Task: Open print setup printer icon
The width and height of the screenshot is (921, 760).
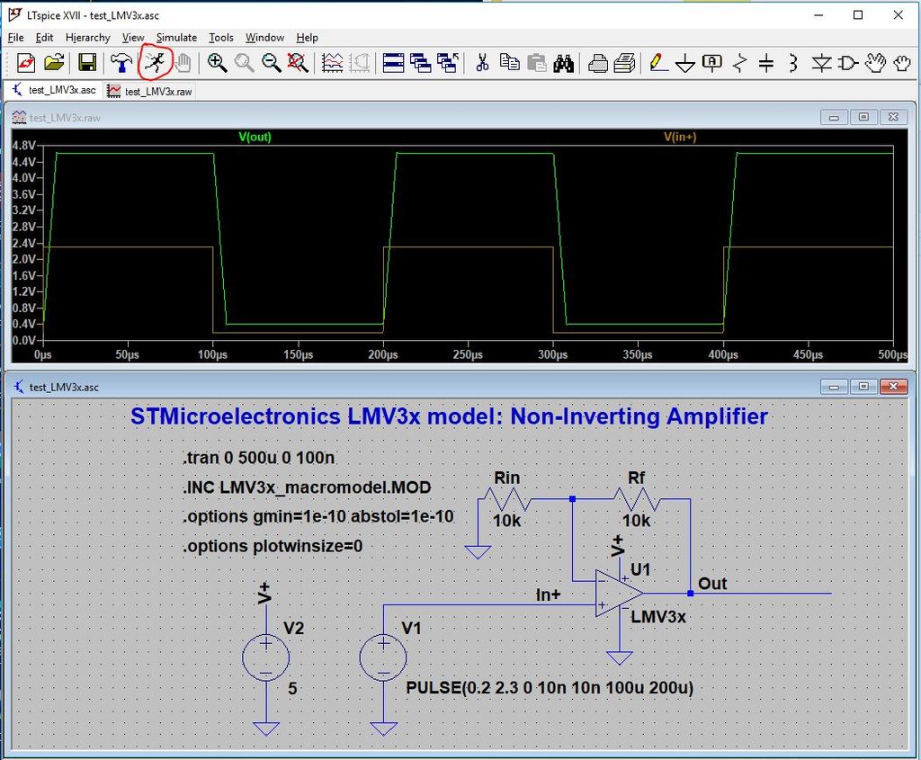Action: [597, 63]
